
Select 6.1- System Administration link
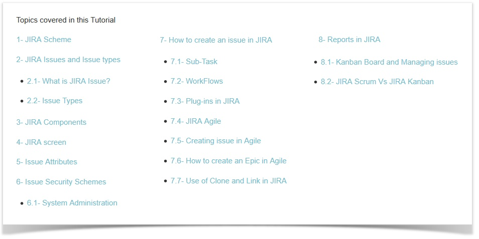[72, 203]
